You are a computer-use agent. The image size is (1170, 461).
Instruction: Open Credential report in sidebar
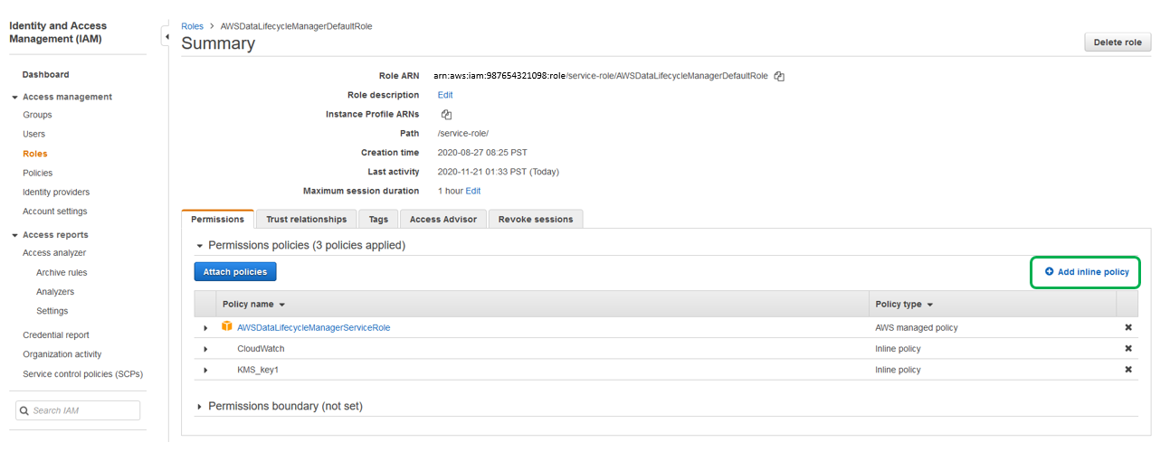point(56,334)
